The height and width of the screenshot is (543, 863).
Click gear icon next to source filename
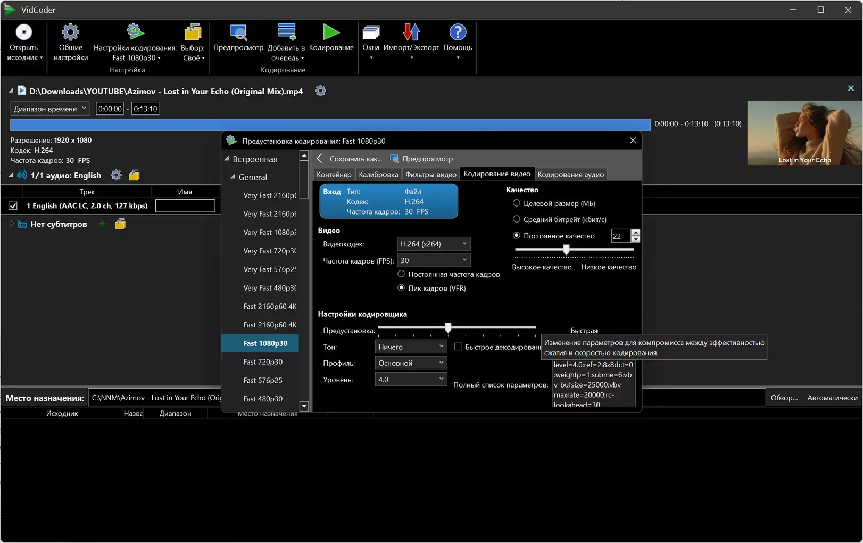coord(320,91)
